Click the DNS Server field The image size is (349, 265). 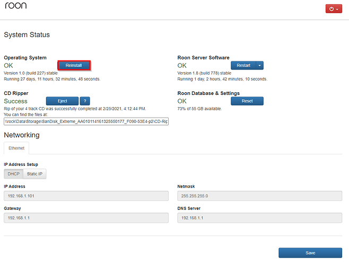260,218
